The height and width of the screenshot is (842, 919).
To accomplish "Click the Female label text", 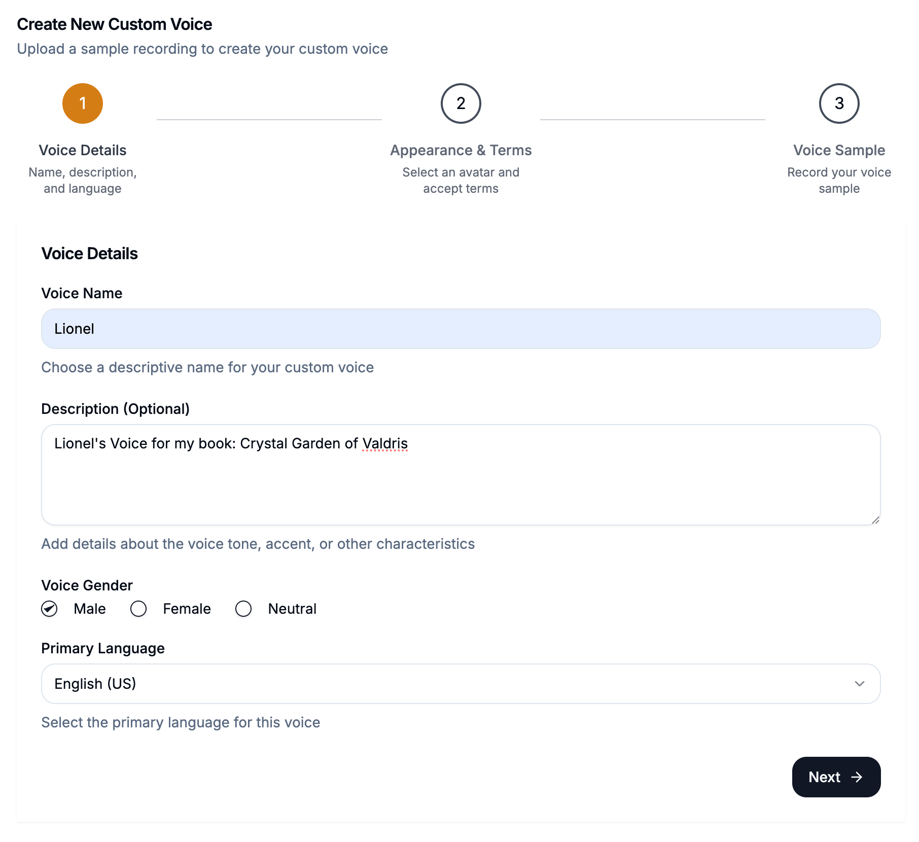I will click(x=187, y=609).
